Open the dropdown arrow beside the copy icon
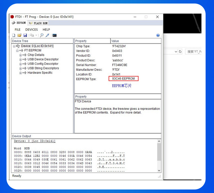Viewport: 214px width, 193px height. click(36, 35)
